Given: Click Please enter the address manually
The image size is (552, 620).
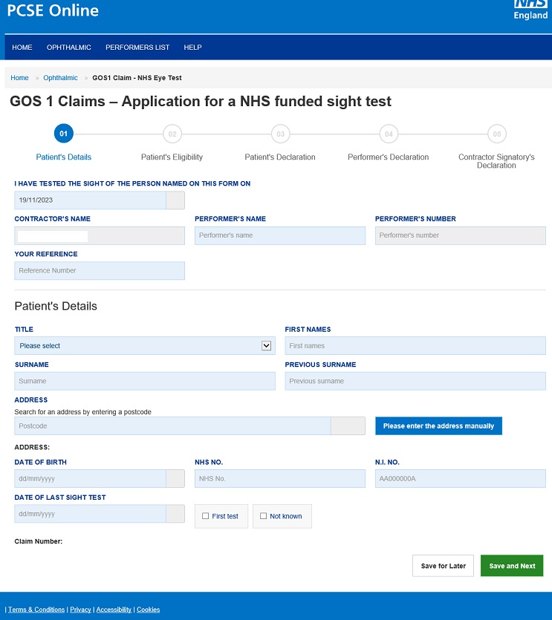Looking at the screenshot, I should click(x=438, y=426).
